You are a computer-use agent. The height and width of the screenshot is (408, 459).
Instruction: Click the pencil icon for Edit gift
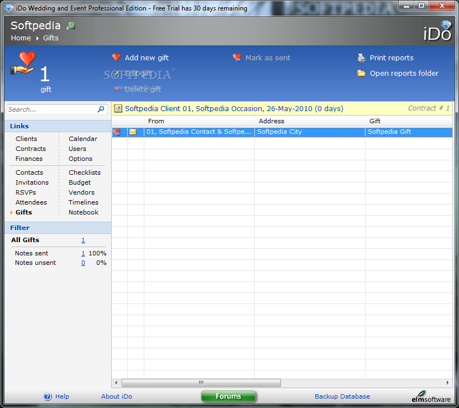click(117, 74)
